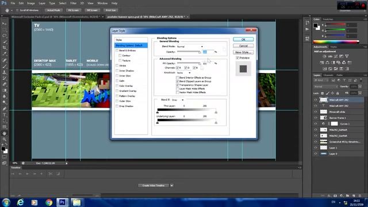Open the status bar info arrow
Viewport: 368px width, 207px height.
[67, 163]
